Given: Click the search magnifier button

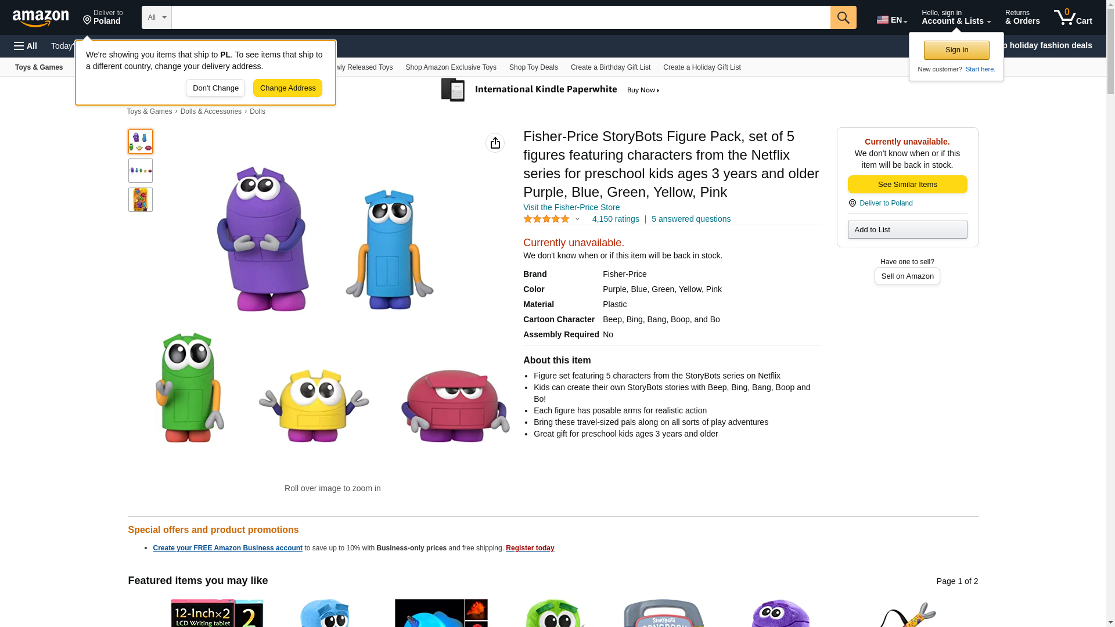Looking at the screenshot, I should (843, 17).
